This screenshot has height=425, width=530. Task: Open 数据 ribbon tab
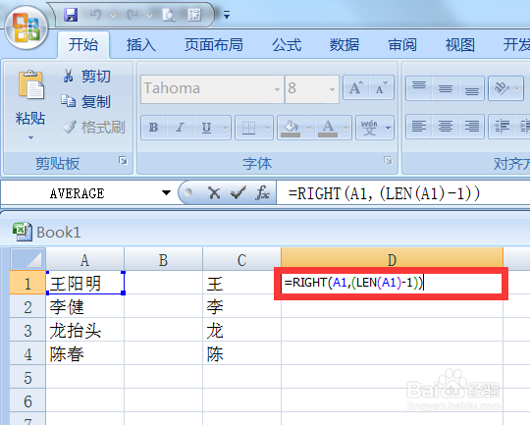click(344, 44)
